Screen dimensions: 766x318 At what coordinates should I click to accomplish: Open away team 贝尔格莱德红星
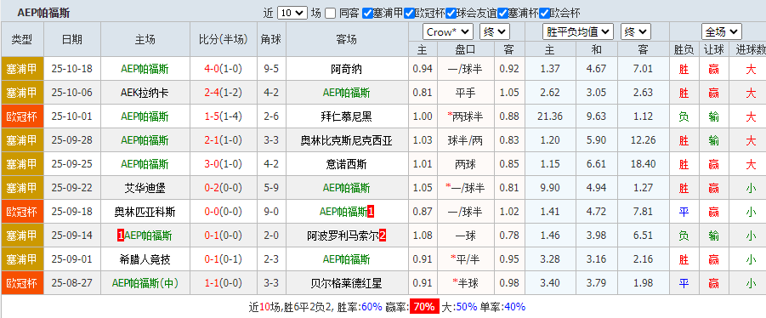pyautogui.click(x=346, y=283)
